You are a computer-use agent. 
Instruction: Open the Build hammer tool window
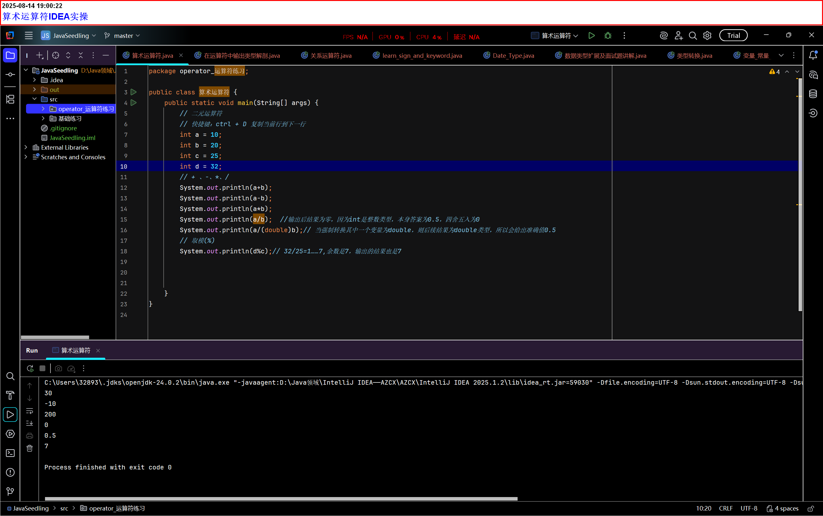(10, 395)
